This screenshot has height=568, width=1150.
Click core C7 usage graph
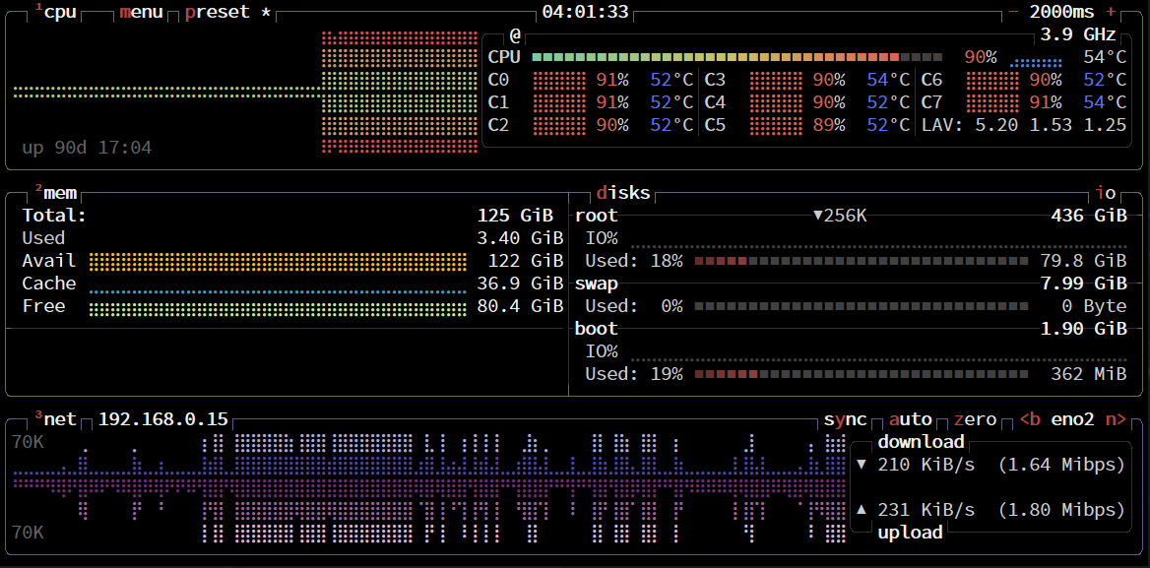coord(991,102)
